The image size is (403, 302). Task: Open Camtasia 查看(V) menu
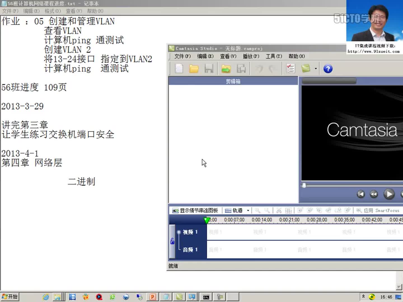pos(228,56)
